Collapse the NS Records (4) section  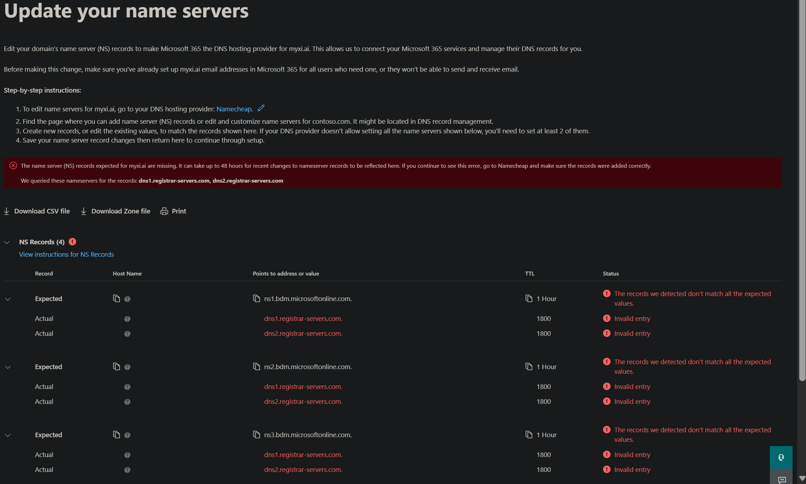(x=7, y=242)
